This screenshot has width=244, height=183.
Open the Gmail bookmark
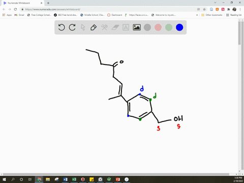pyautogui.click(x=19, y=15)
